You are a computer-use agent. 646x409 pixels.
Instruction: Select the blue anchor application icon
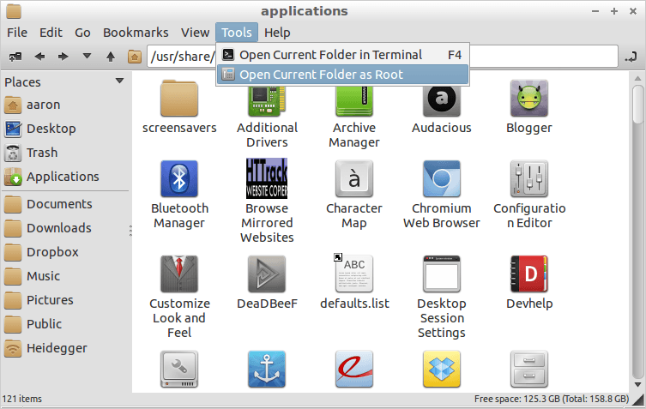coord(267,369)
